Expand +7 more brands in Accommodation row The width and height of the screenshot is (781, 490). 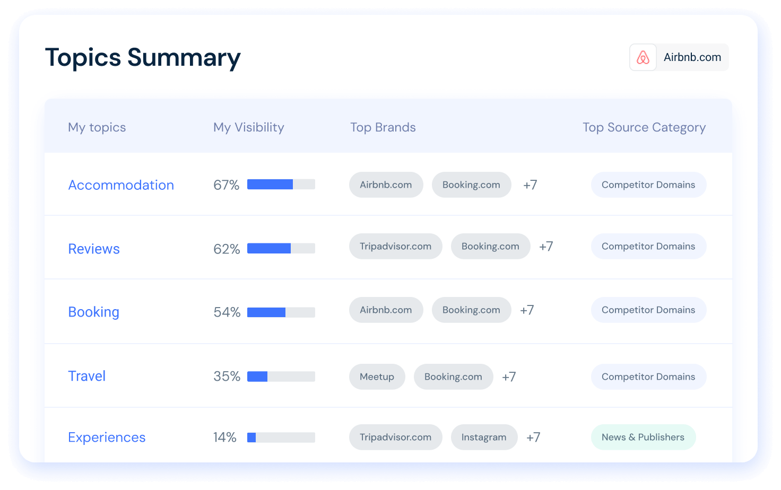(530, 185)
